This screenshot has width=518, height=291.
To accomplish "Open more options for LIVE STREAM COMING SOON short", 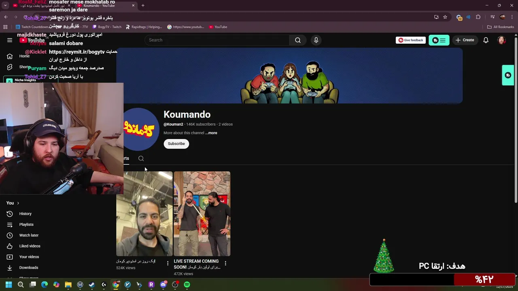I will coord(225,263).
